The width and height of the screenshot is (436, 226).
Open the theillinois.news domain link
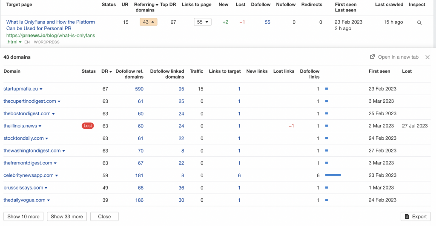coord(20,126)
